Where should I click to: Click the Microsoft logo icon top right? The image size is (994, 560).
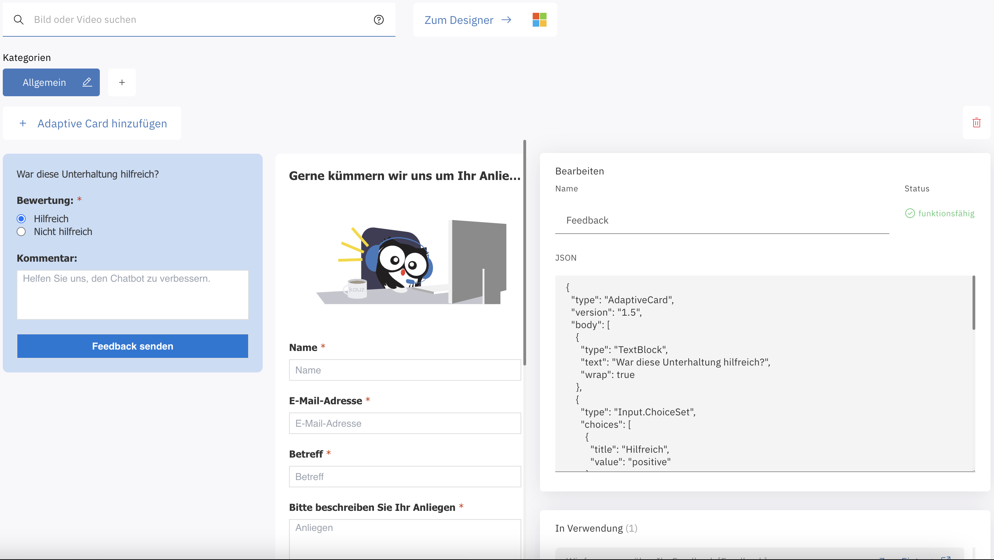[x=540, y=20]
